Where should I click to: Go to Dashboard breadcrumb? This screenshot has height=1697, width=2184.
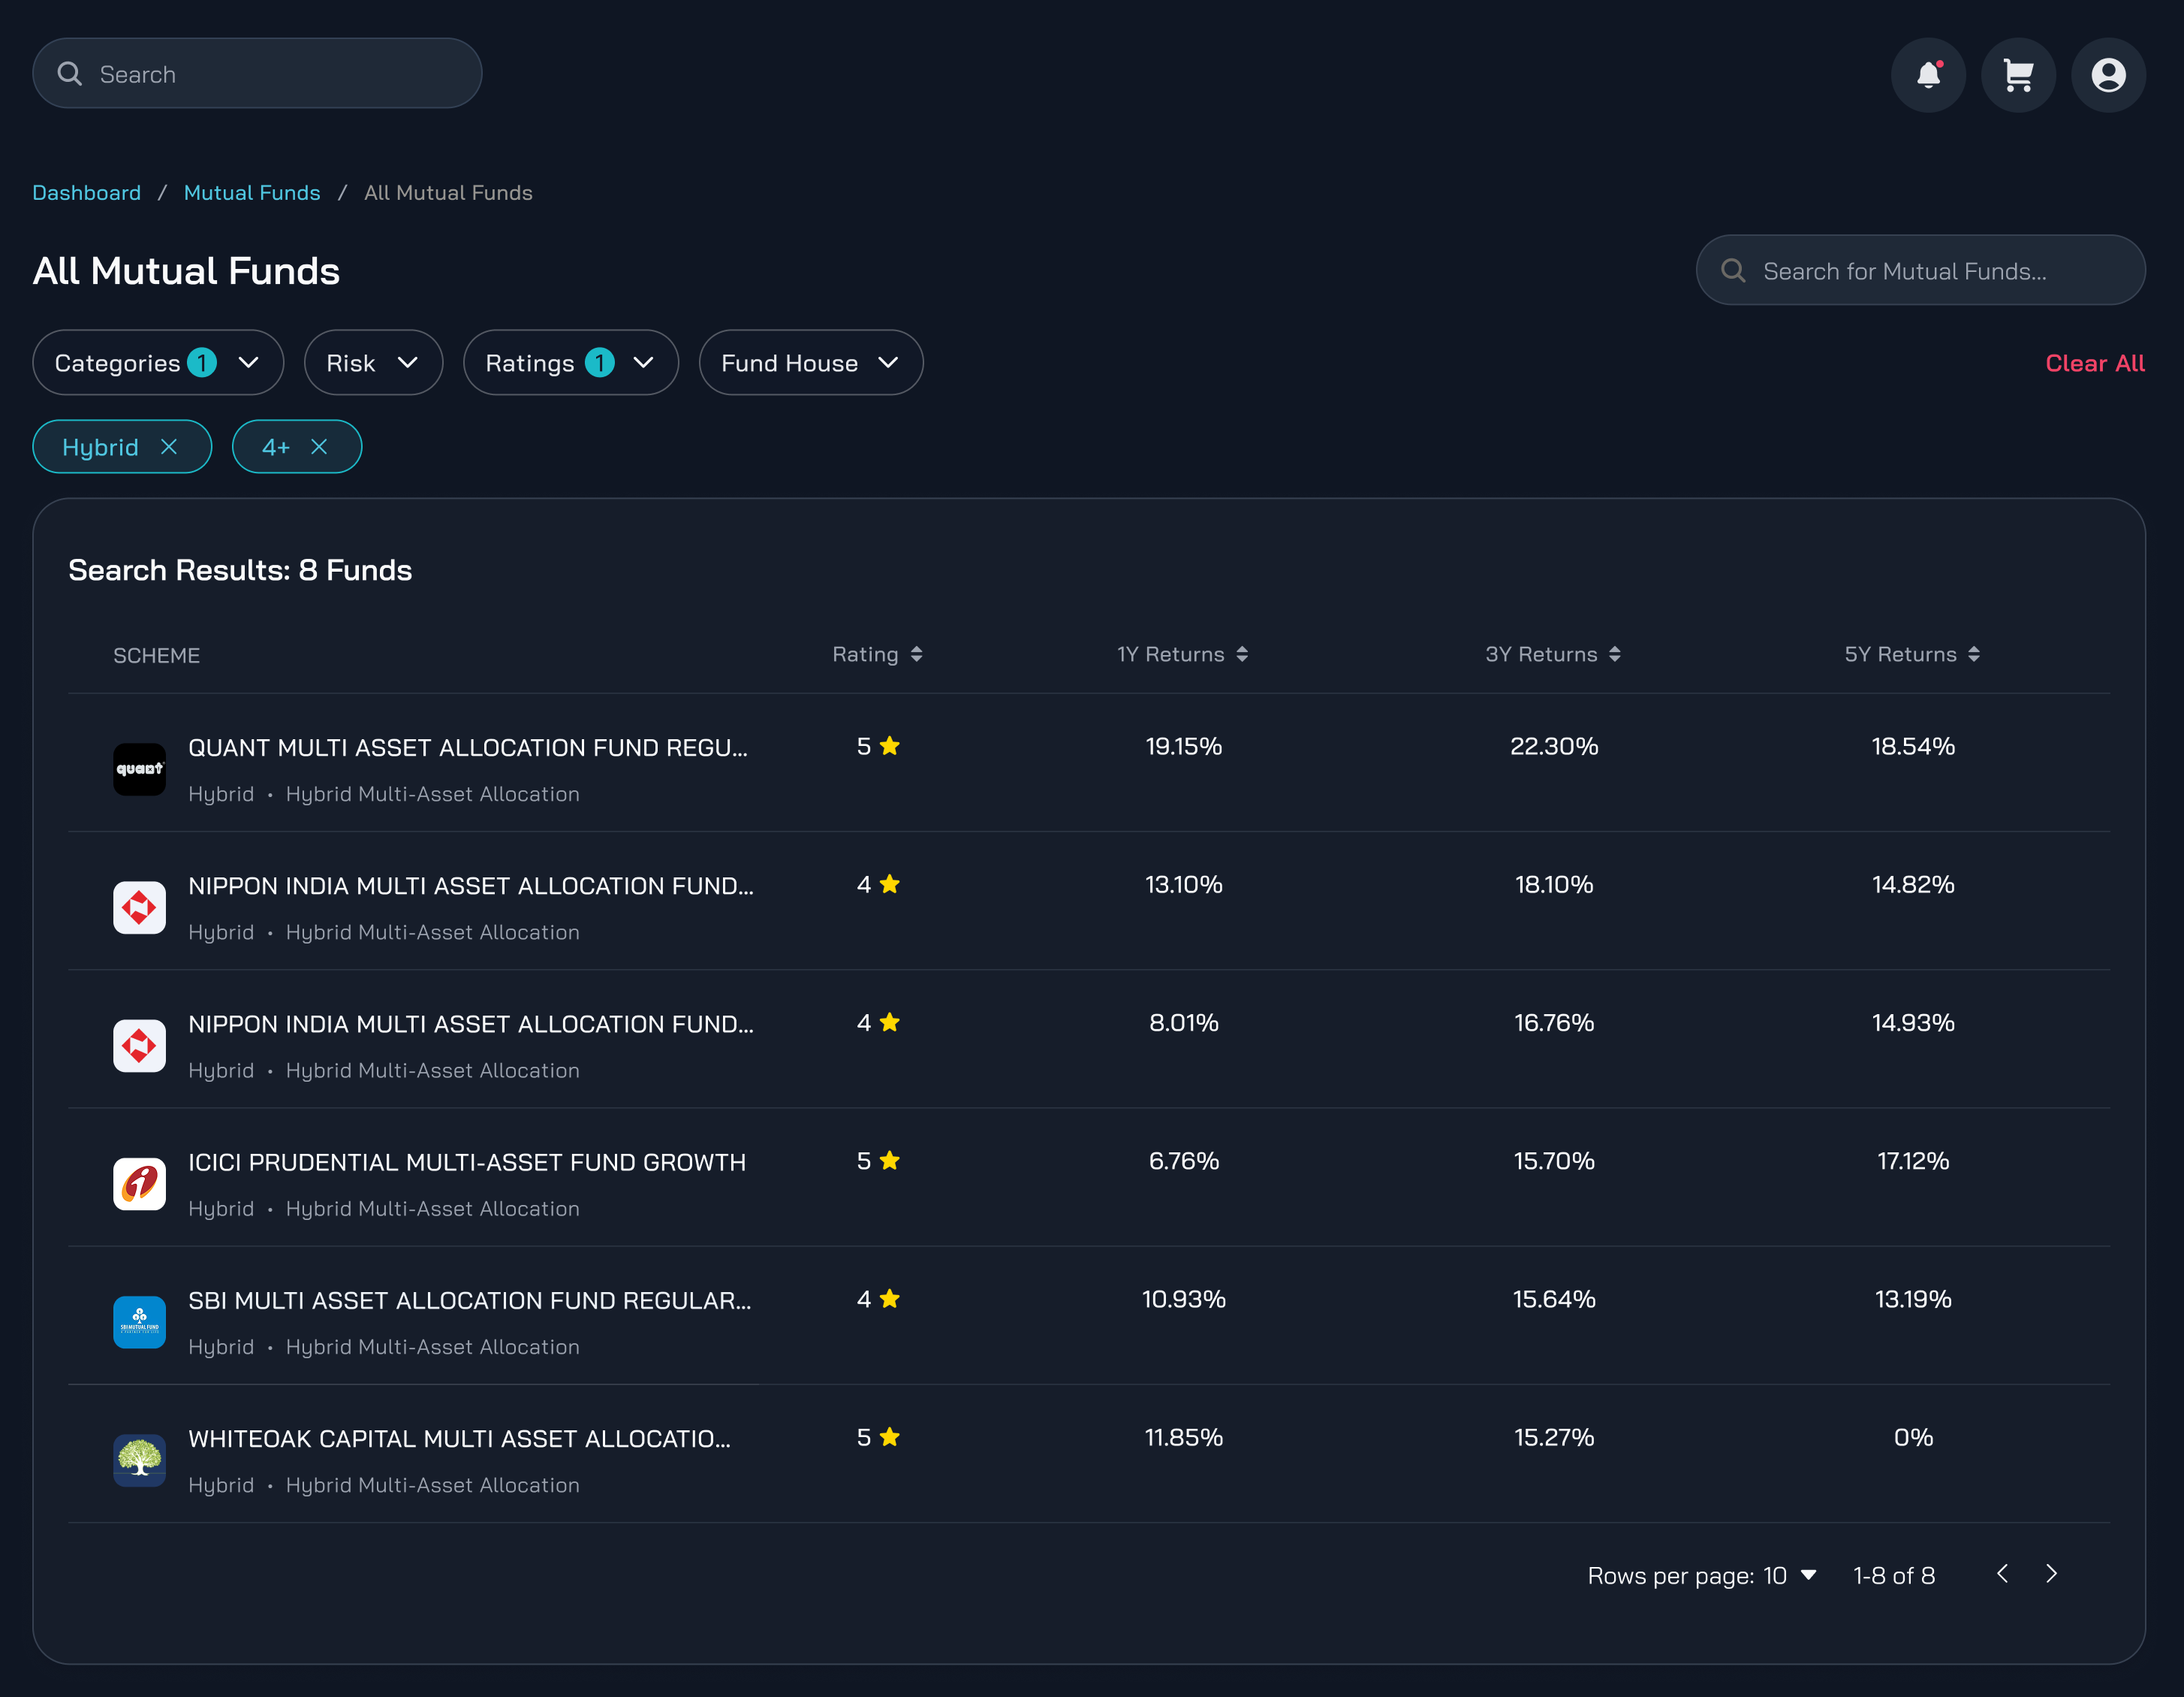[x=87, y=192]
